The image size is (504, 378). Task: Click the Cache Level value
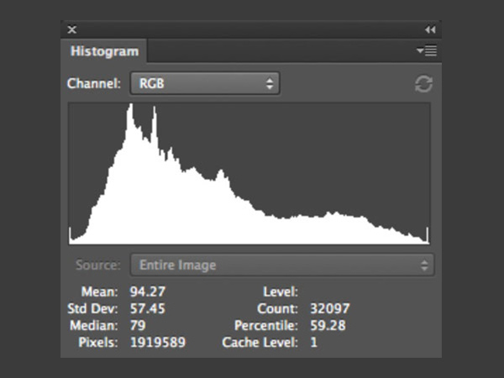coord(314,343)
